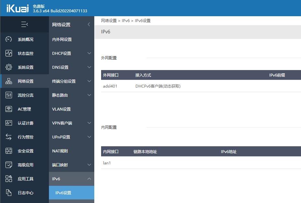
Task: Open the 端口映射 submenu chevron
Action: (x=89, y=165)
